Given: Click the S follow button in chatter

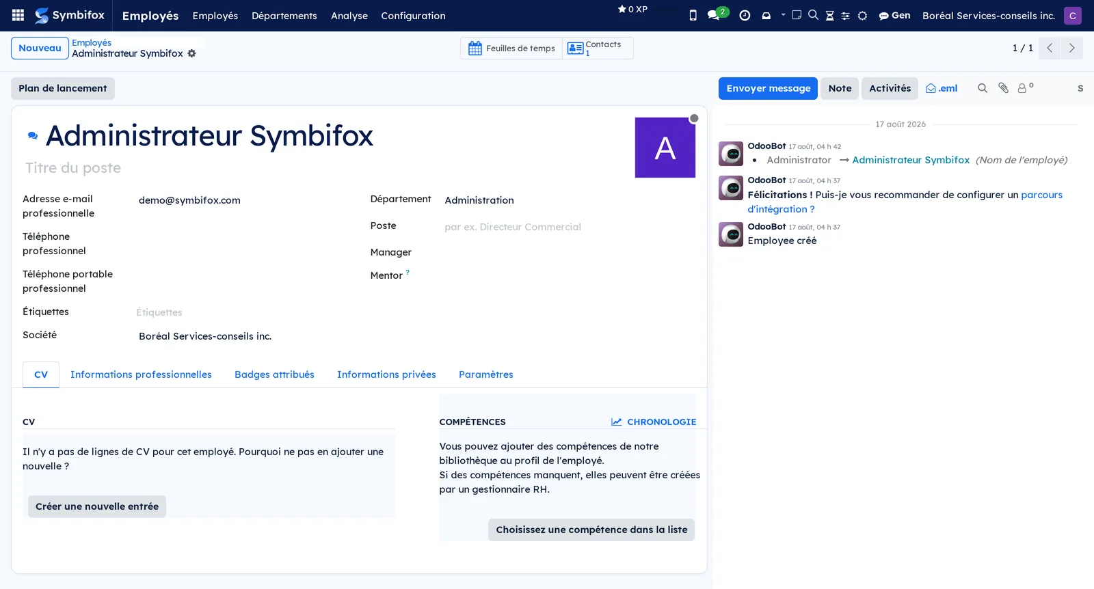Looking at the screenshot, I should point(1080,88).
